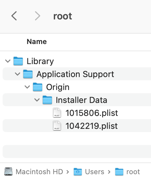Collapse the Library folder disclosure chevron

(x=8, y=61)
